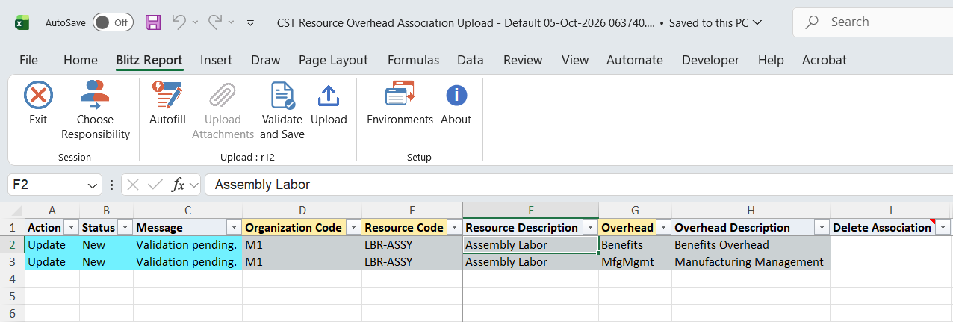
Task: Switch to the Formulas tab
Action: coord(413,60)
